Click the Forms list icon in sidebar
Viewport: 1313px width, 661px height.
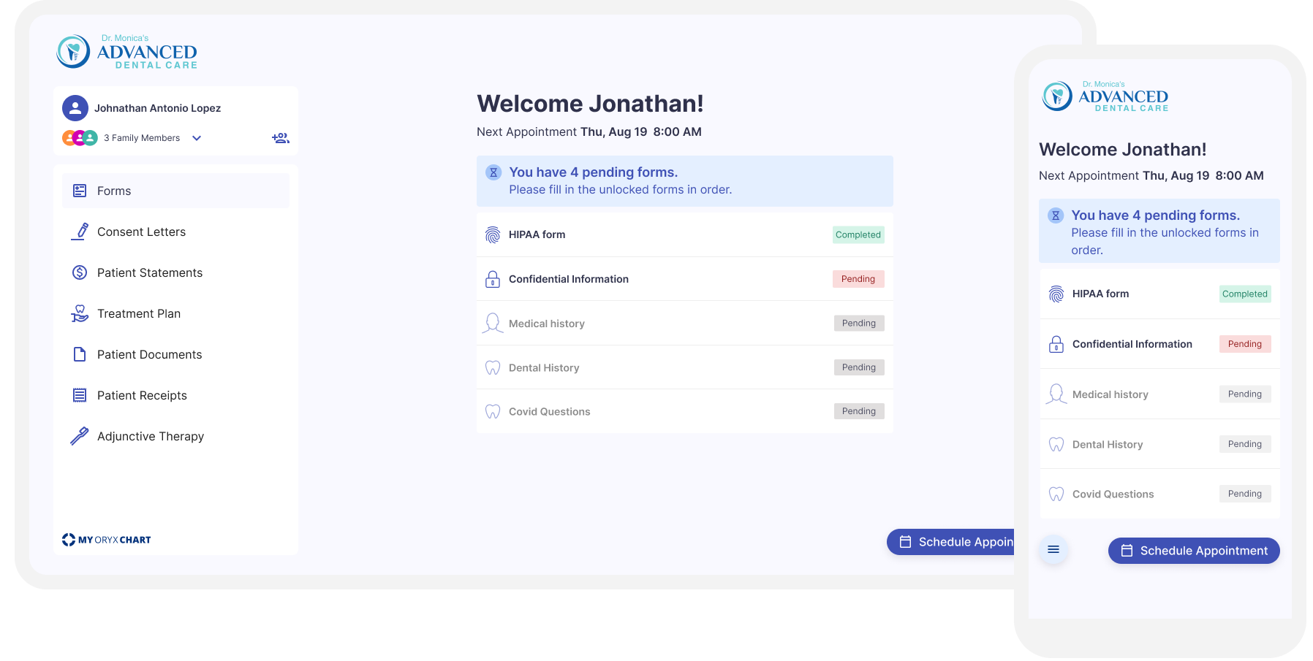pos(80,191)
